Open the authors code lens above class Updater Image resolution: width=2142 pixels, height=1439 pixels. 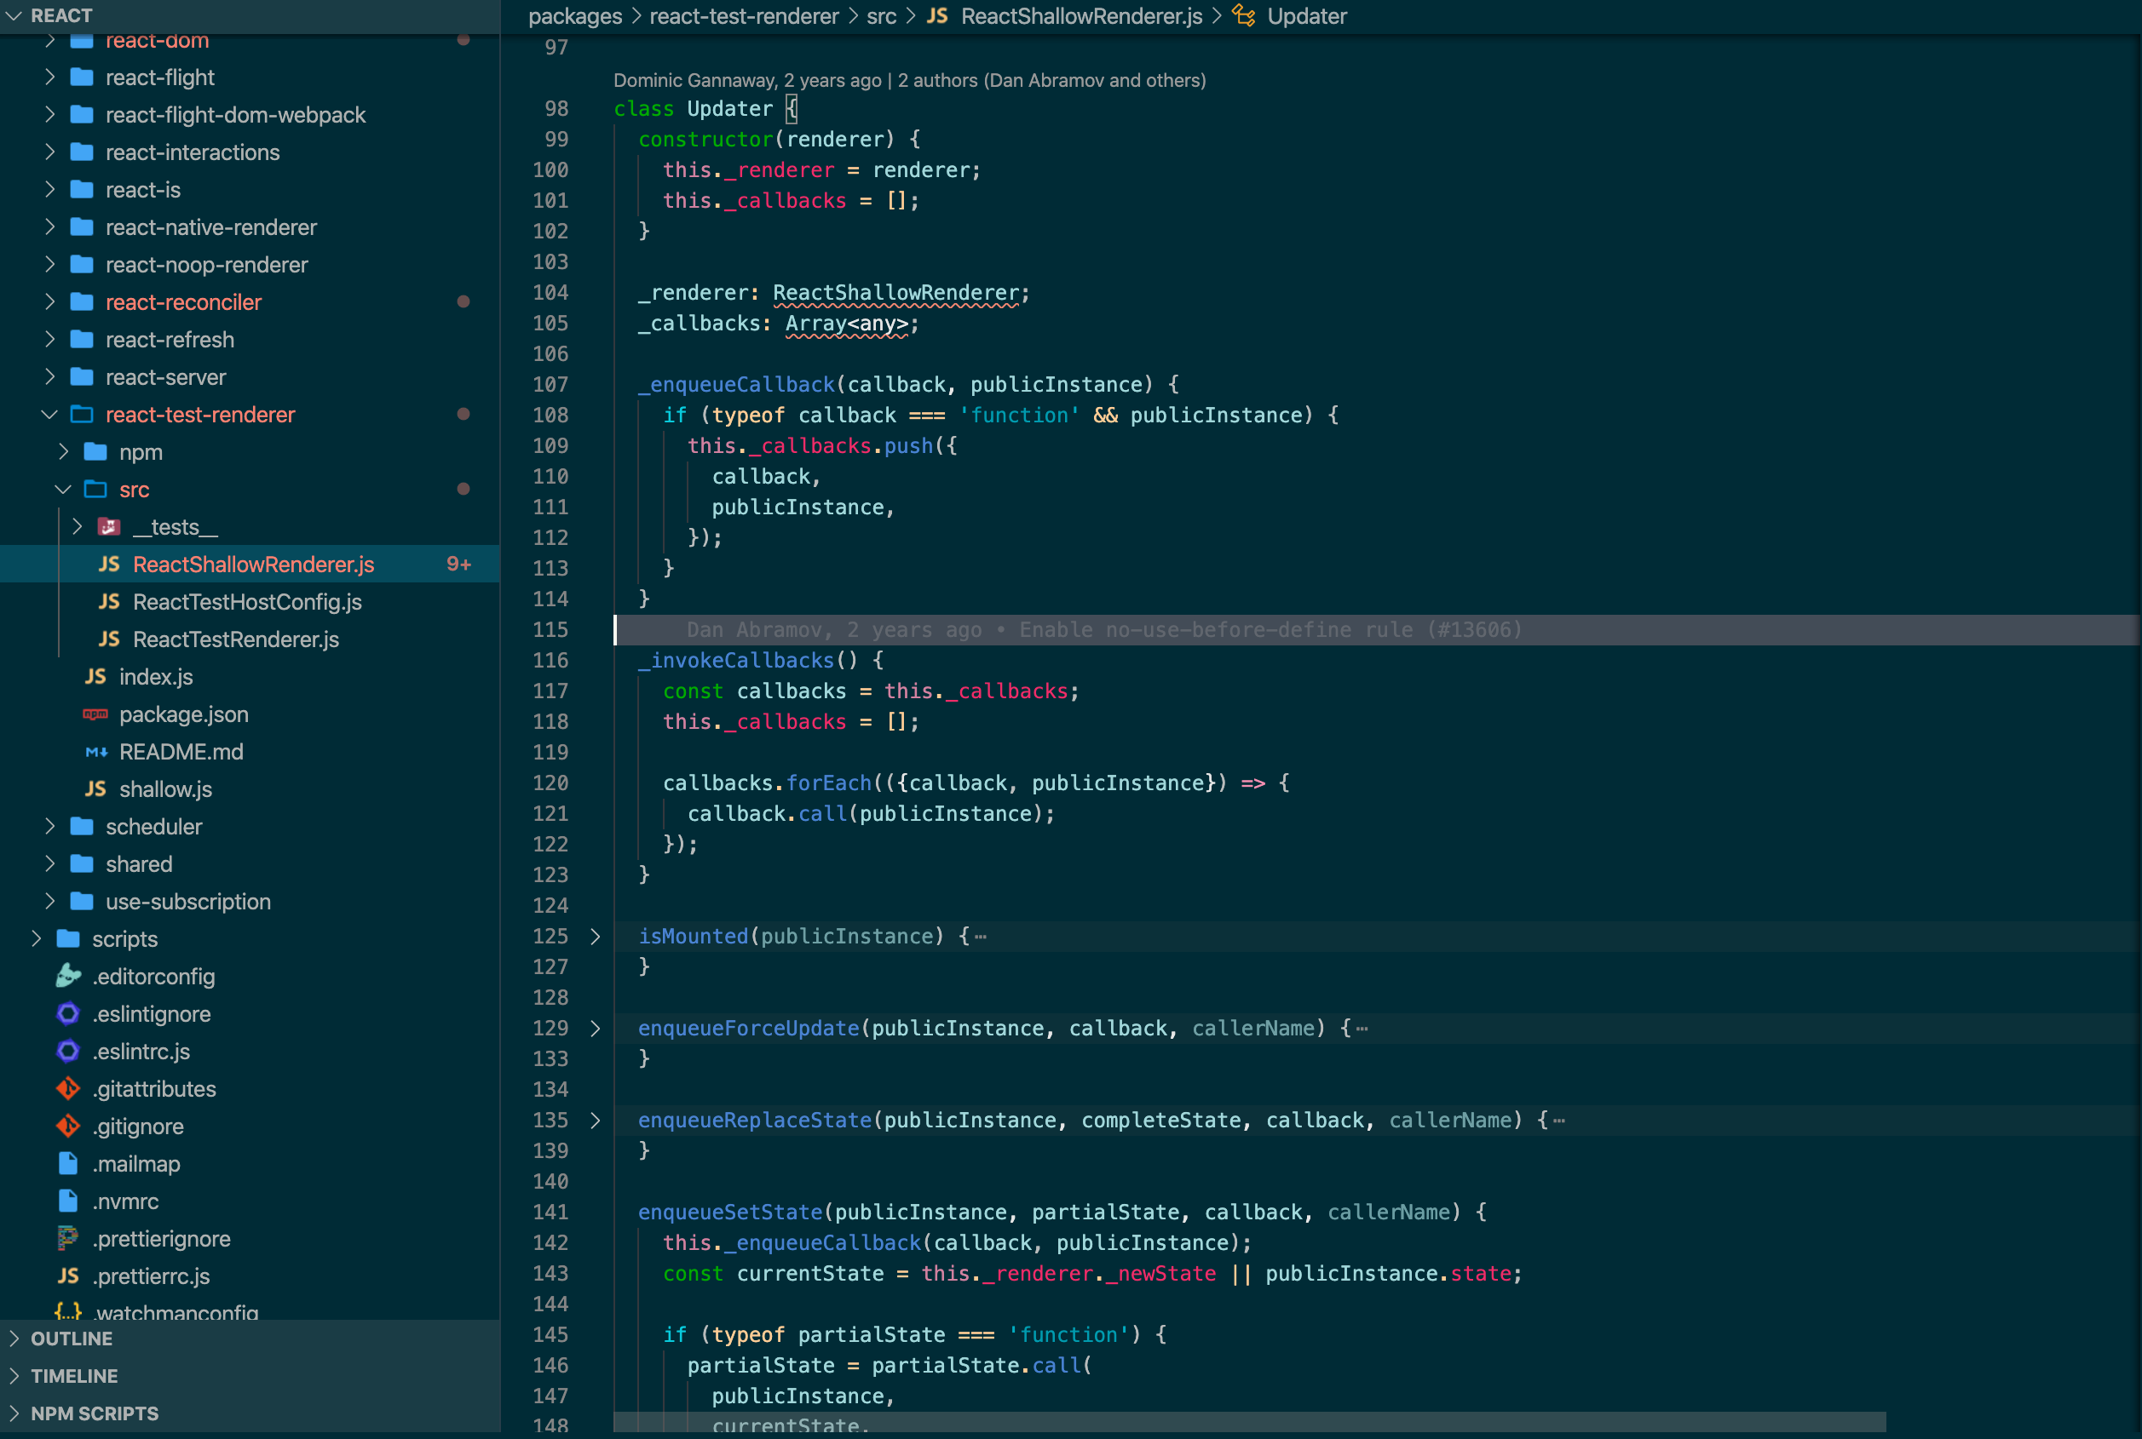(x=909, y=81)
